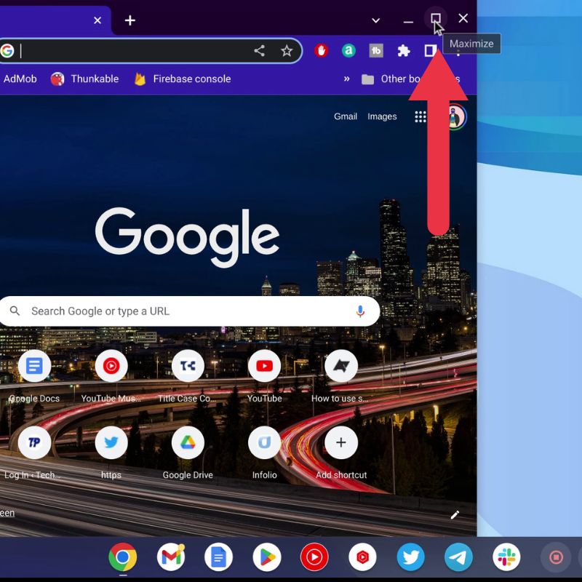Open Gmail from the shelf
Screen dimensions: 582x582
[171, 557]
